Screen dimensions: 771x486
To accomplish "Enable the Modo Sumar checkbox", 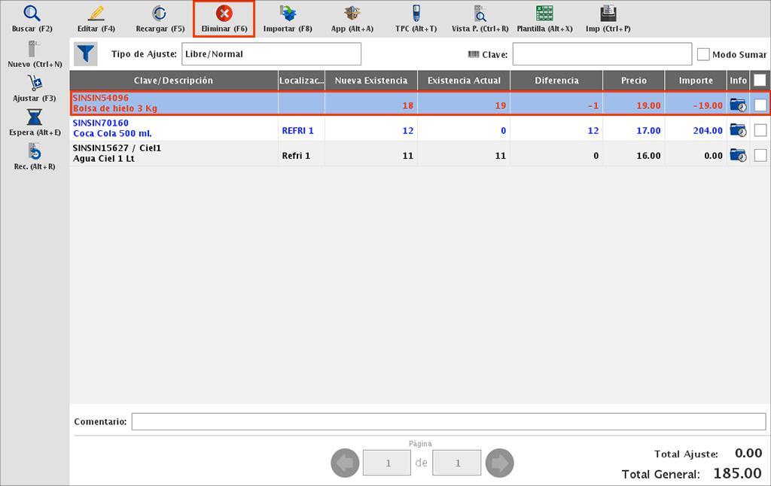I will pos(703,54).
